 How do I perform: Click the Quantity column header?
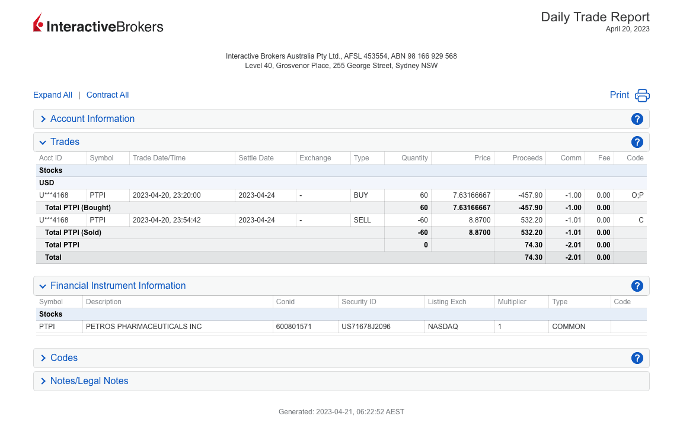(x=414, y=158)
